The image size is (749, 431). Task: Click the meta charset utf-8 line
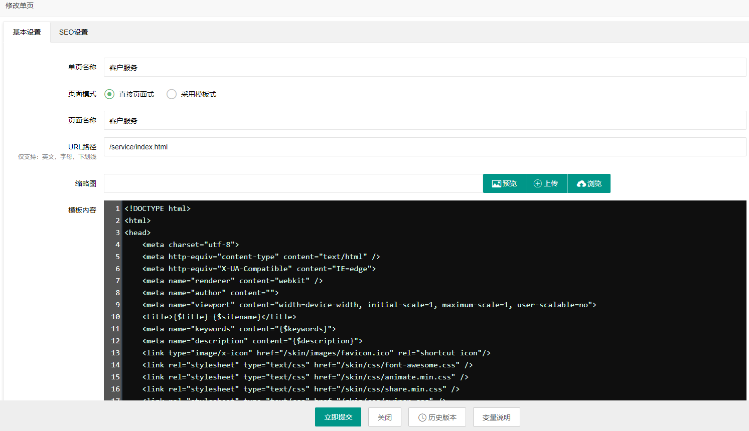click(191, 245)
